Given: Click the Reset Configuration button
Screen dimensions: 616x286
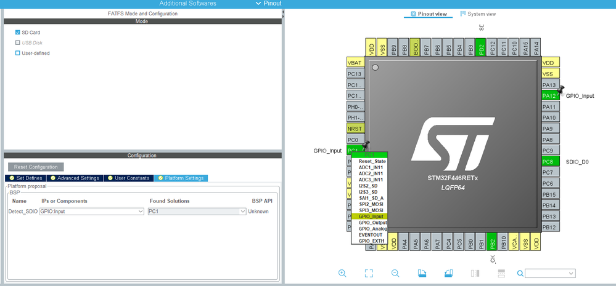Looking at the screenshot, I should pos(36,167).
